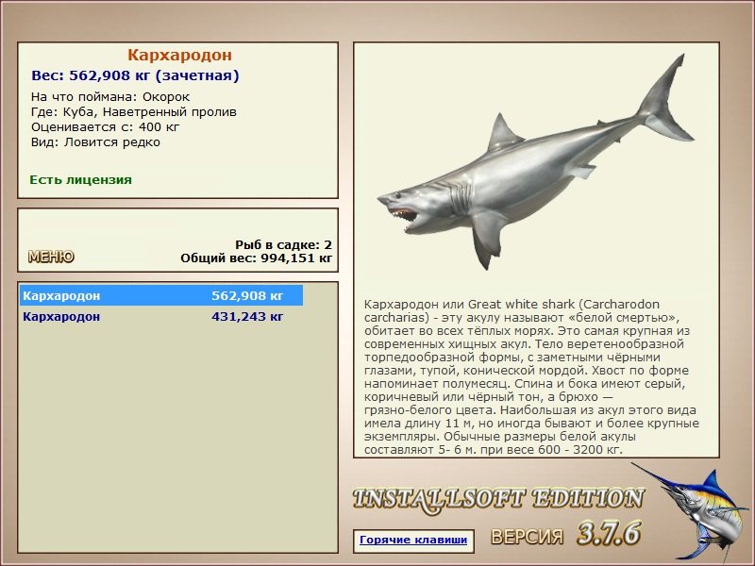Viewport: 755px width, 566px height.
Task: Click the Есть лицензия status text
Action: coord(80,180)
